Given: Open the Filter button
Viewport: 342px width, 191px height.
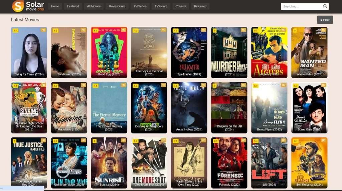Looking at the screenshot, I should [325, 20].
